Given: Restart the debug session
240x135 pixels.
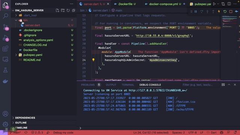Looking at the screenshot, I should [225, 12].
